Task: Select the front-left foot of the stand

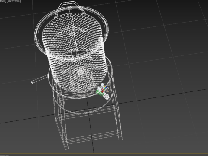Action: (66, 147)
